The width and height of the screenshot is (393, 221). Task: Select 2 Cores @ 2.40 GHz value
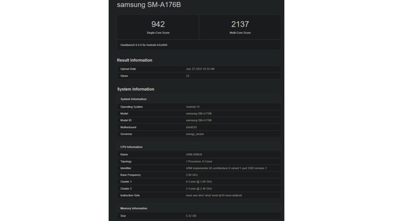click(x=199, y=189)
